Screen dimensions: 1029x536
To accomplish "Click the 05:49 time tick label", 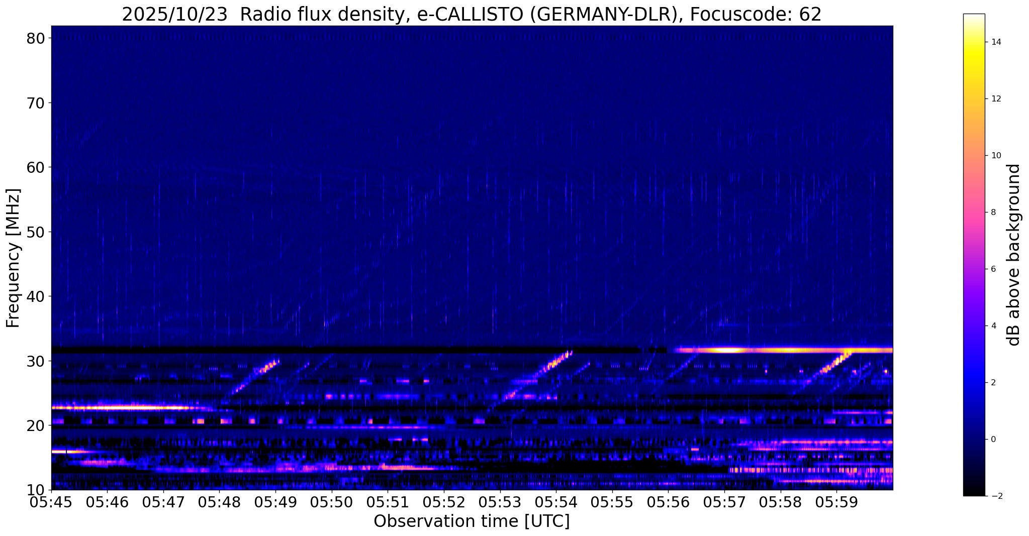I will (x=275, y=503).
